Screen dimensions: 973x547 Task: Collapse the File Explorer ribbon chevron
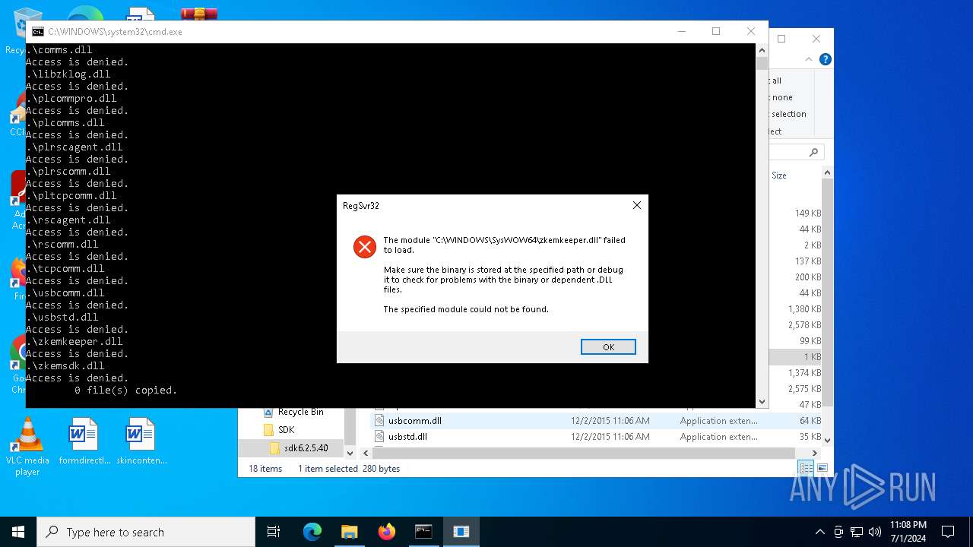click(810, 59)
